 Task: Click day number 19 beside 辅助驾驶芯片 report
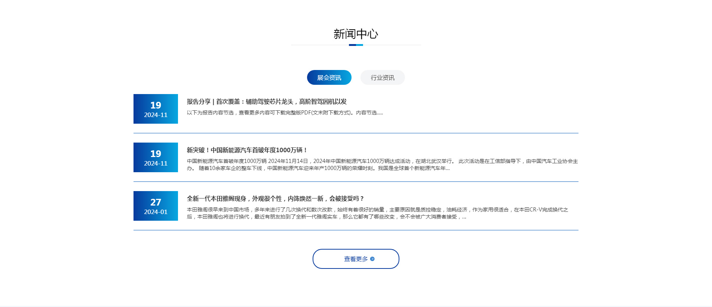tap(156, 105)
